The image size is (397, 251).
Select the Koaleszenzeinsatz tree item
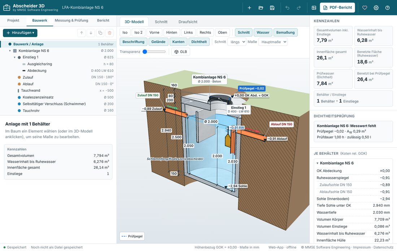click(58, 97)
